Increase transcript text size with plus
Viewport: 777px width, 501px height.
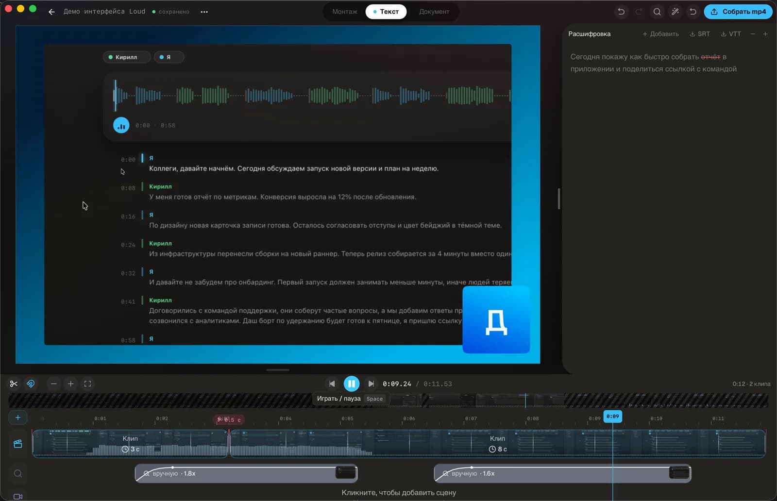point(765,34)
